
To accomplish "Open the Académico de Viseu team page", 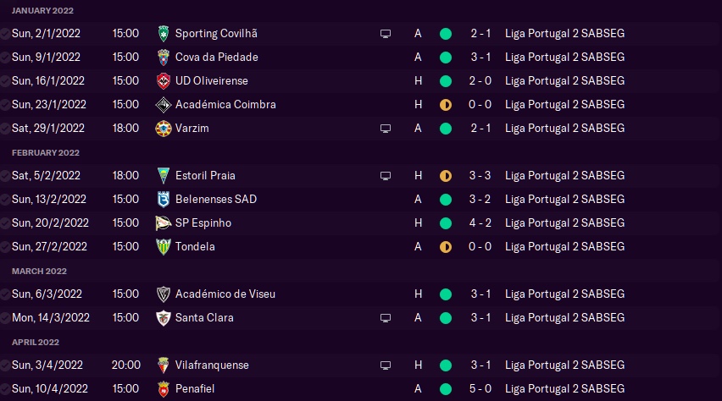I will pos(225,294).
